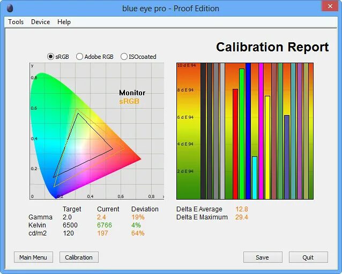Image resolution: width=342 pixels, height=274 pixels.
Task: Open the Device menu
Action: [41, 22]
